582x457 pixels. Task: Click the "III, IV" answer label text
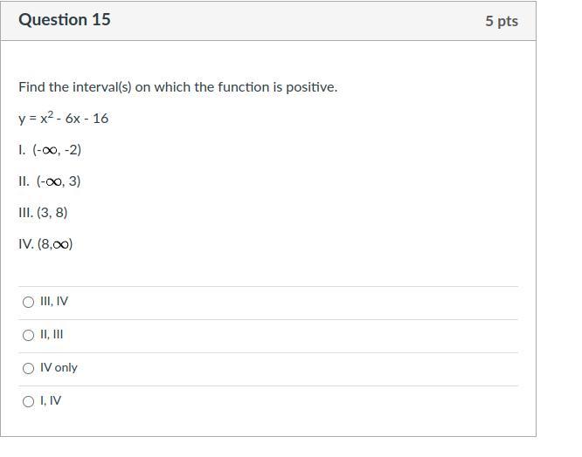(54, 302)
